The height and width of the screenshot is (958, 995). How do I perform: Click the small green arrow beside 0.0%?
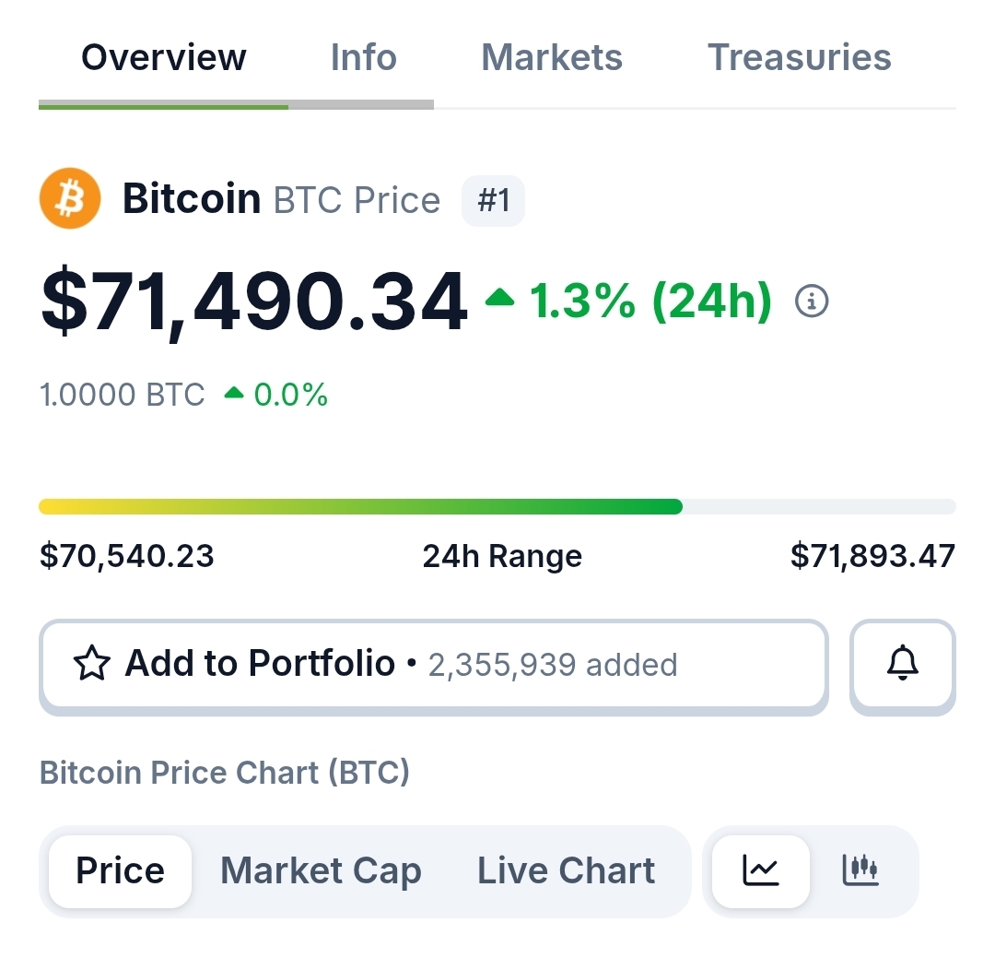[x=234, y=395]
